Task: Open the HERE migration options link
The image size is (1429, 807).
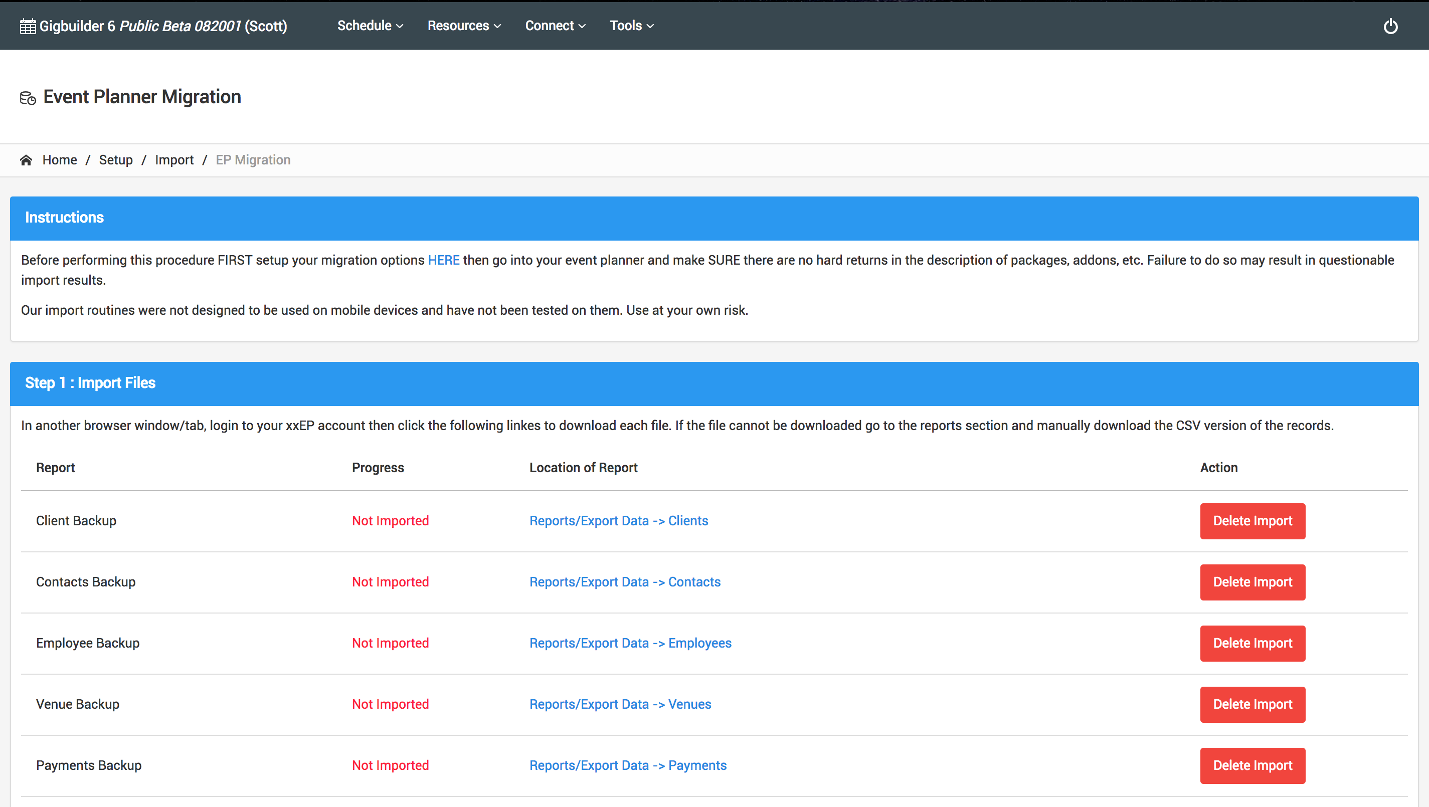Action: [x=443, y=260]
